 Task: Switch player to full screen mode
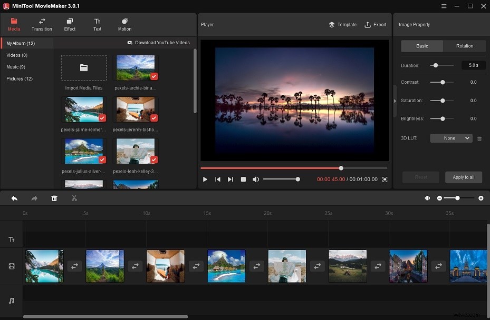tap(385, 179)
